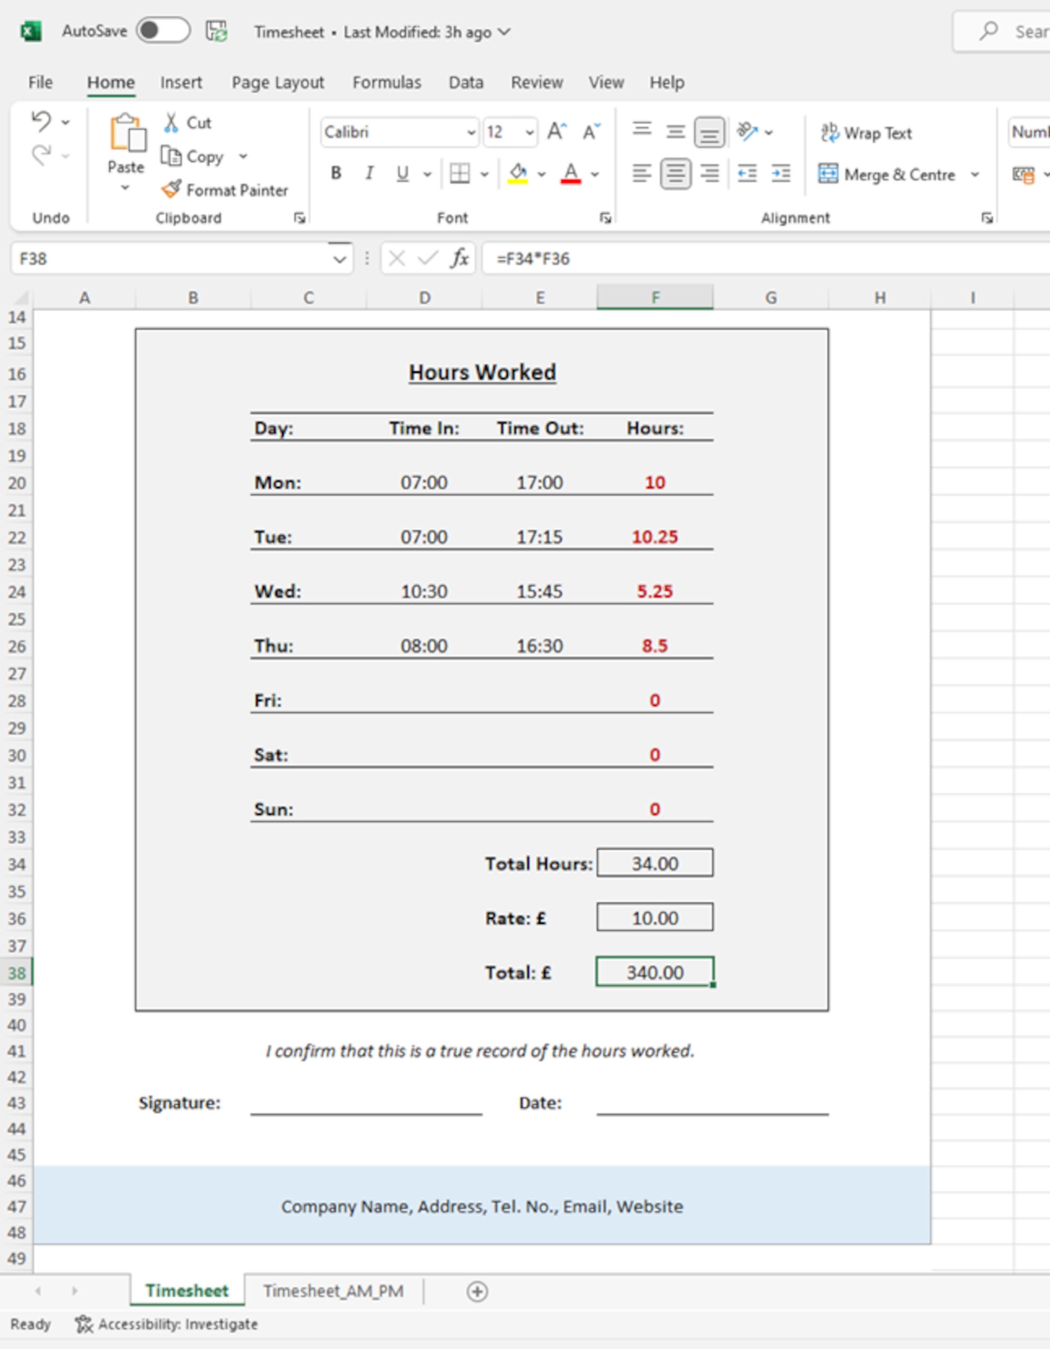
Task: Open the Page Layout tab
Action: (x=278, y=82)
